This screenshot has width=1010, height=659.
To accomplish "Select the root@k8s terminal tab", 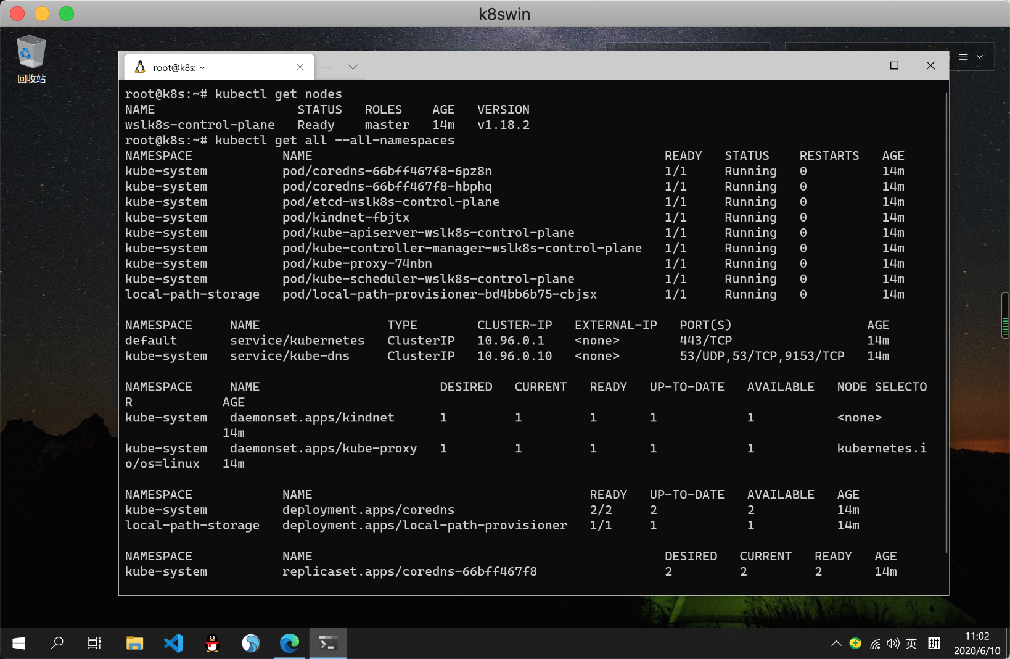I will (219, 67).
